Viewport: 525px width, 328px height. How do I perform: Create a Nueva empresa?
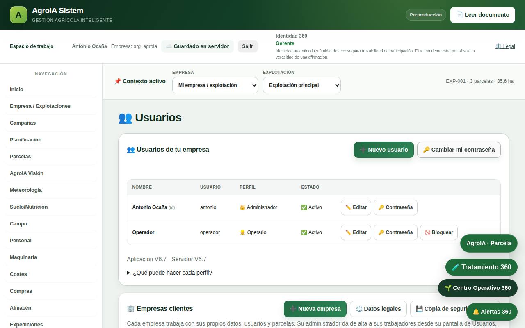(x=315, y=309)
